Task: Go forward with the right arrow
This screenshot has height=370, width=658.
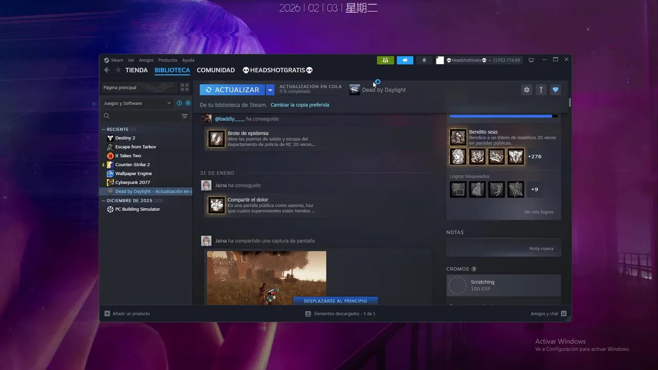Action: (x=118, y=70)
